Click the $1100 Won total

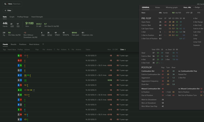pyautogui.click(x=29, y=23)
